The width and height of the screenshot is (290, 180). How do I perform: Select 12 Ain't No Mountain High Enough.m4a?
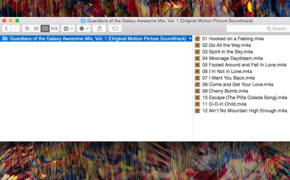point(244,111)
